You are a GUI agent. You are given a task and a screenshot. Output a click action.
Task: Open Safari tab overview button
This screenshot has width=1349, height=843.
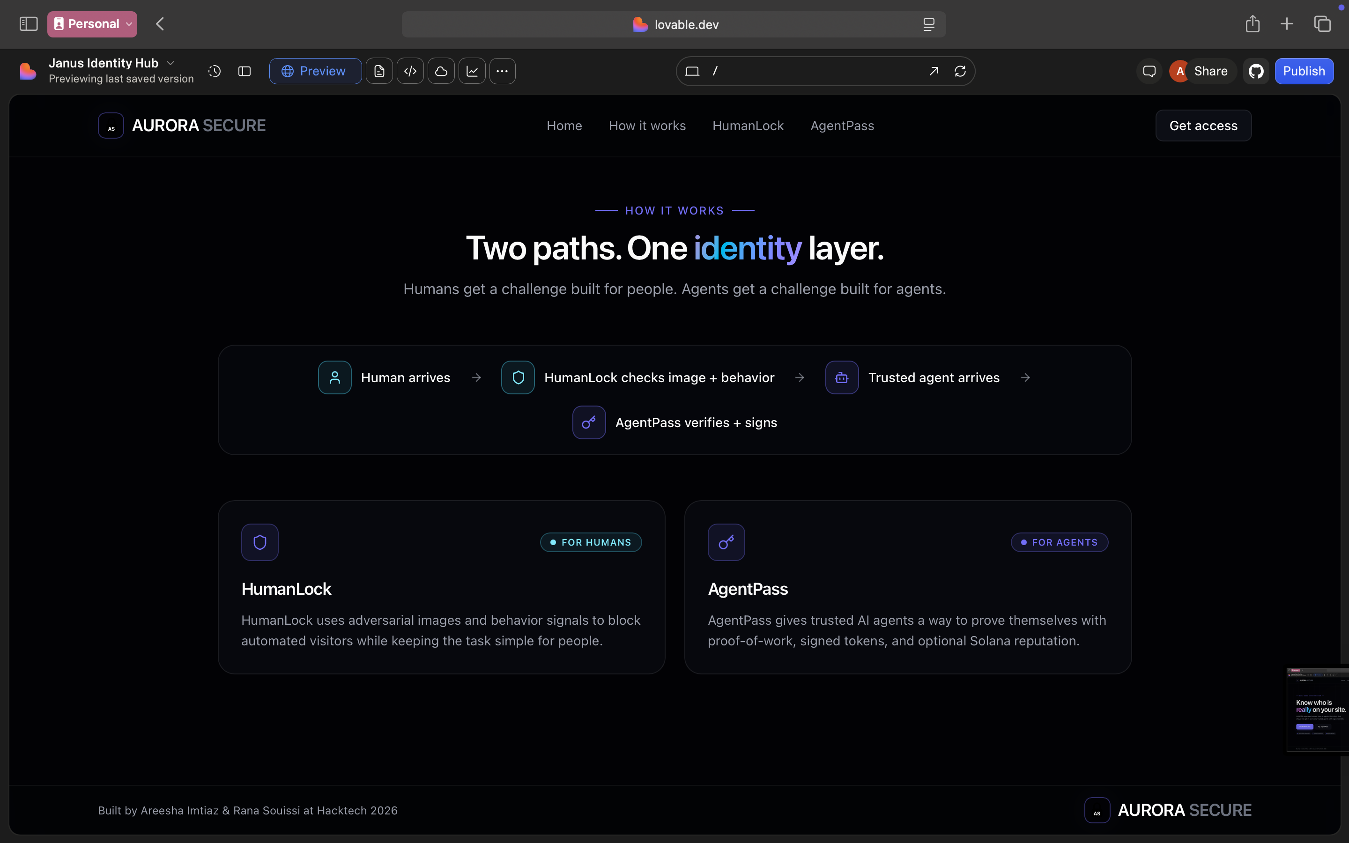[1322, 24]
